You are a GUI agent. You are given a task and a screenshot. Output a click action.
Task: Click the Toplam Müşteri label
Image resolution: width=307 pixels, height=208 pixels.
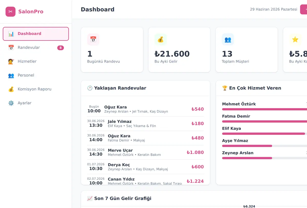(x=235, y=62)
